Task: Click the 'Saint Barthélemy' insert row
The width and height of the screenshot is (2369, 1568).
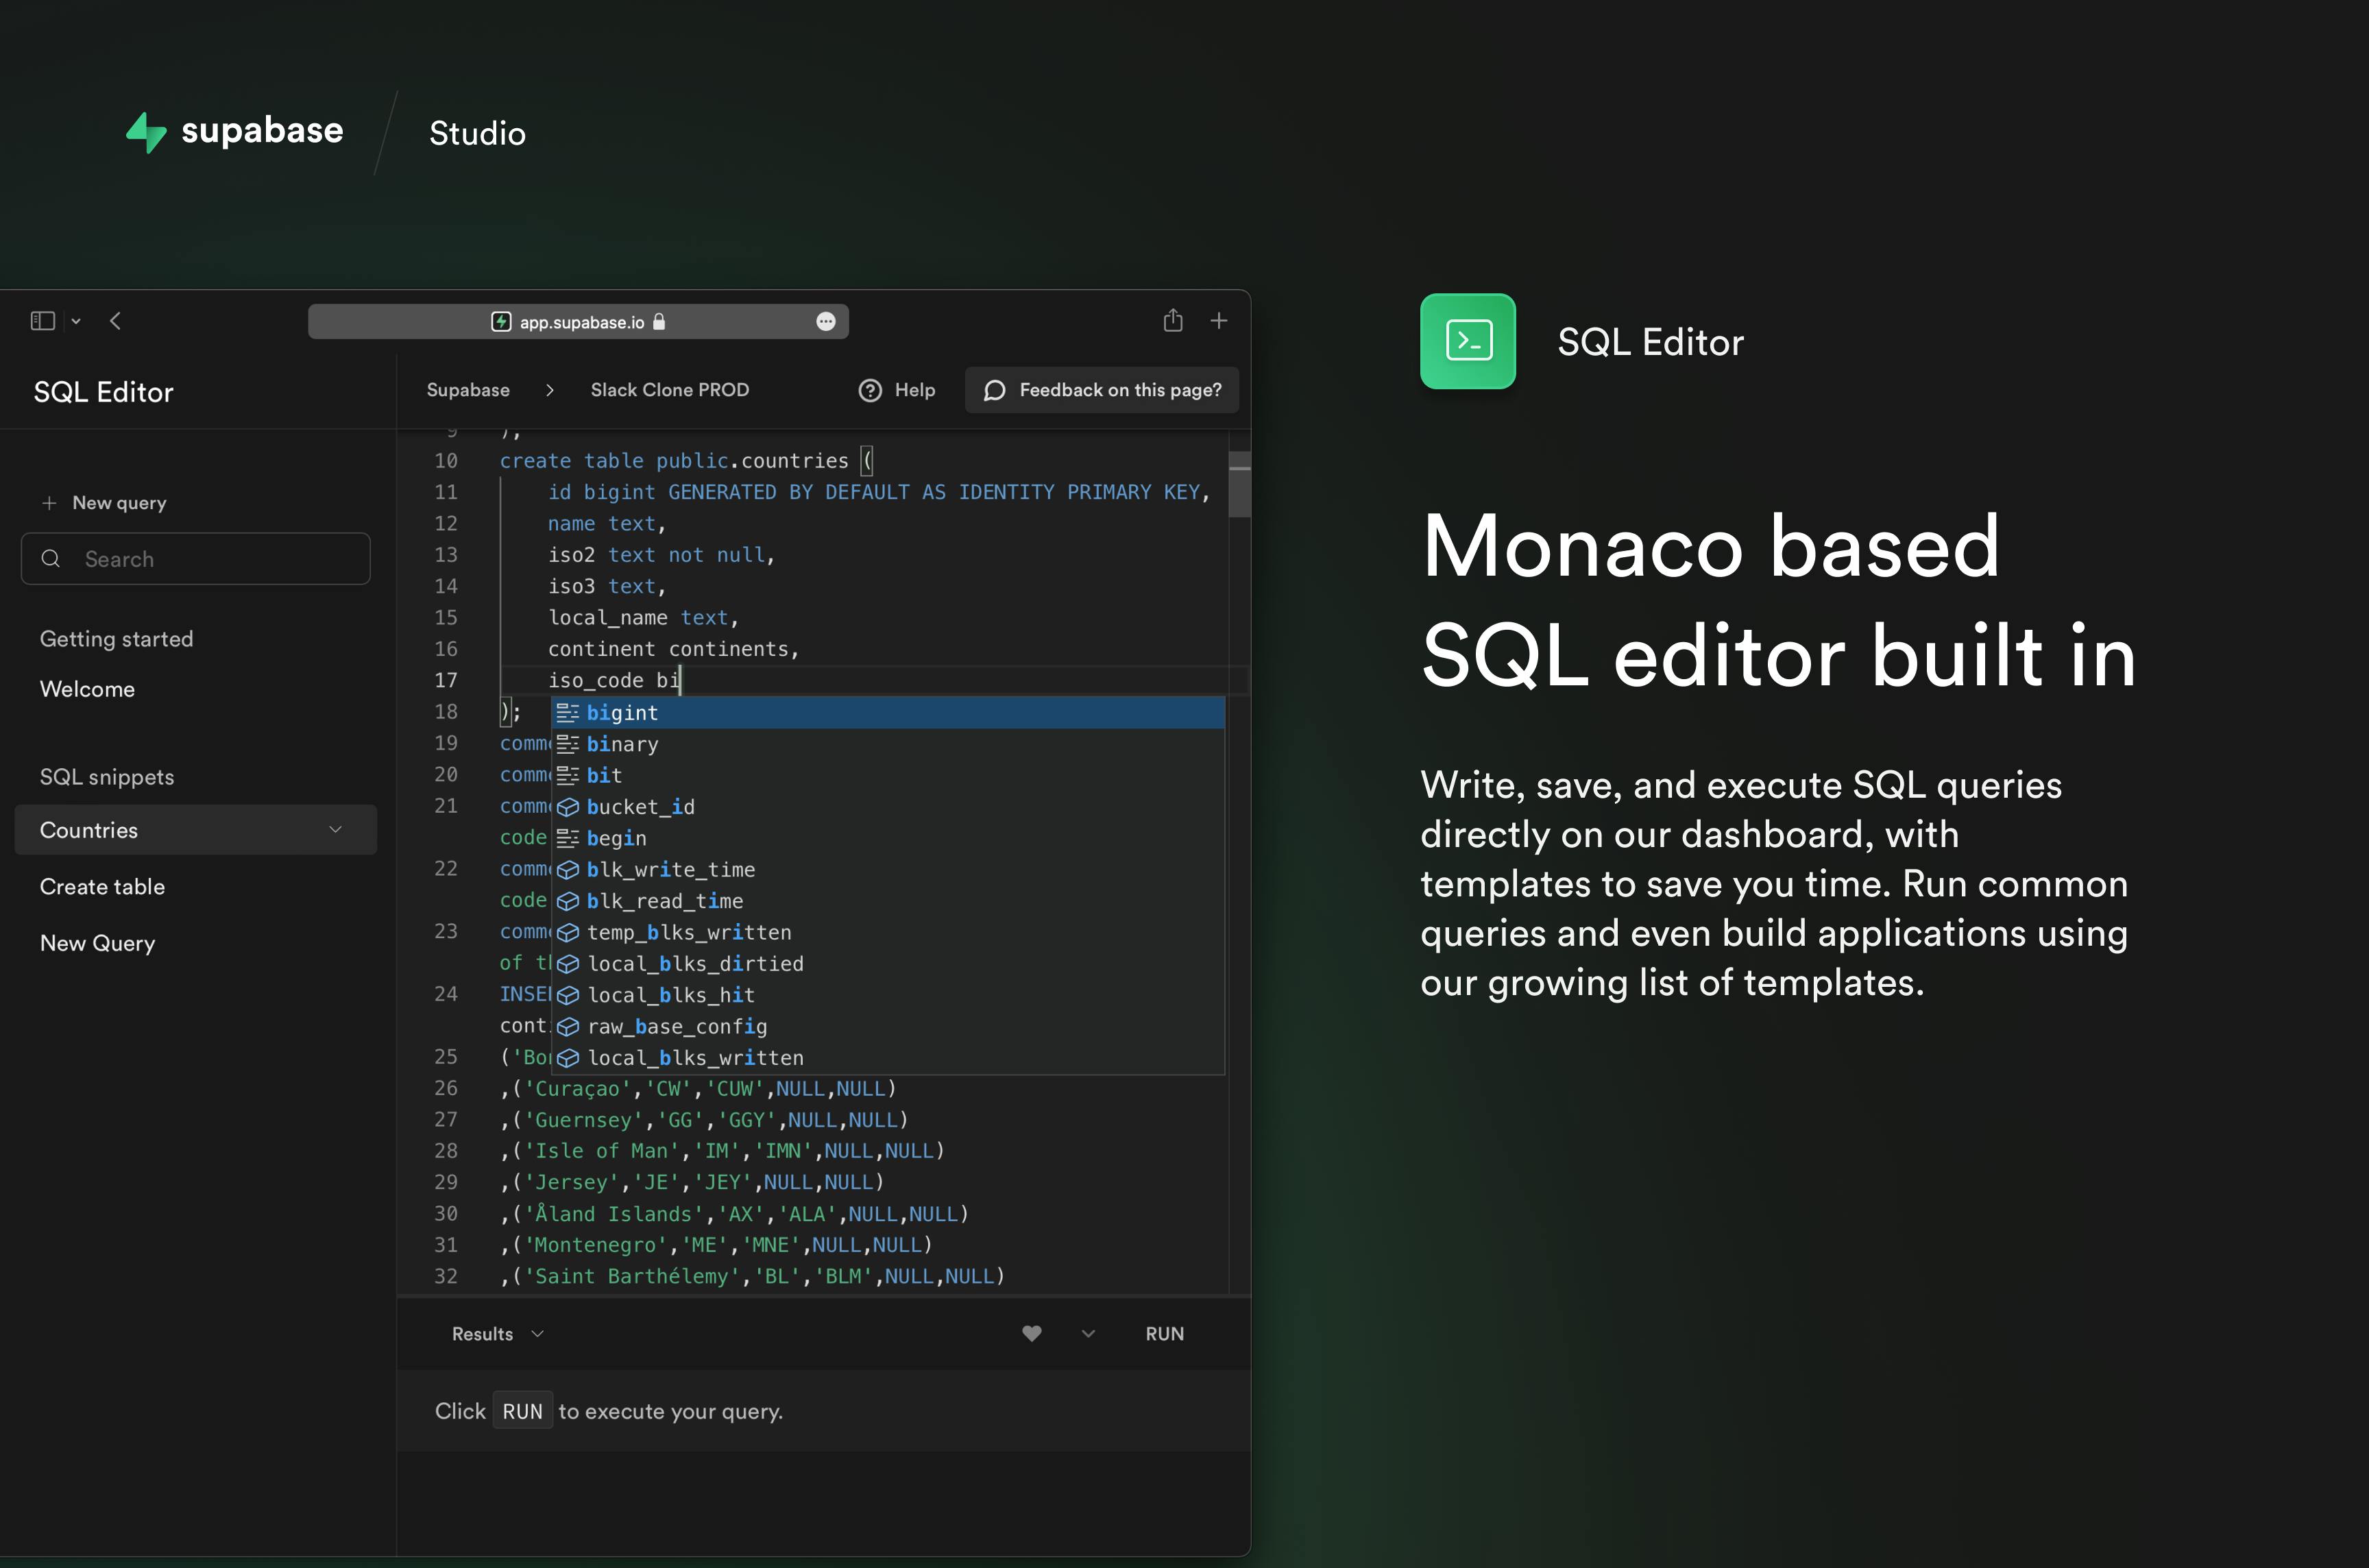Action: [752, 1276]
